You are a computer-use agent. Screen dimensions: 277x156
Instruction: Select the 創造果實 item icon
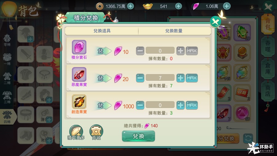tap(79, 101)
